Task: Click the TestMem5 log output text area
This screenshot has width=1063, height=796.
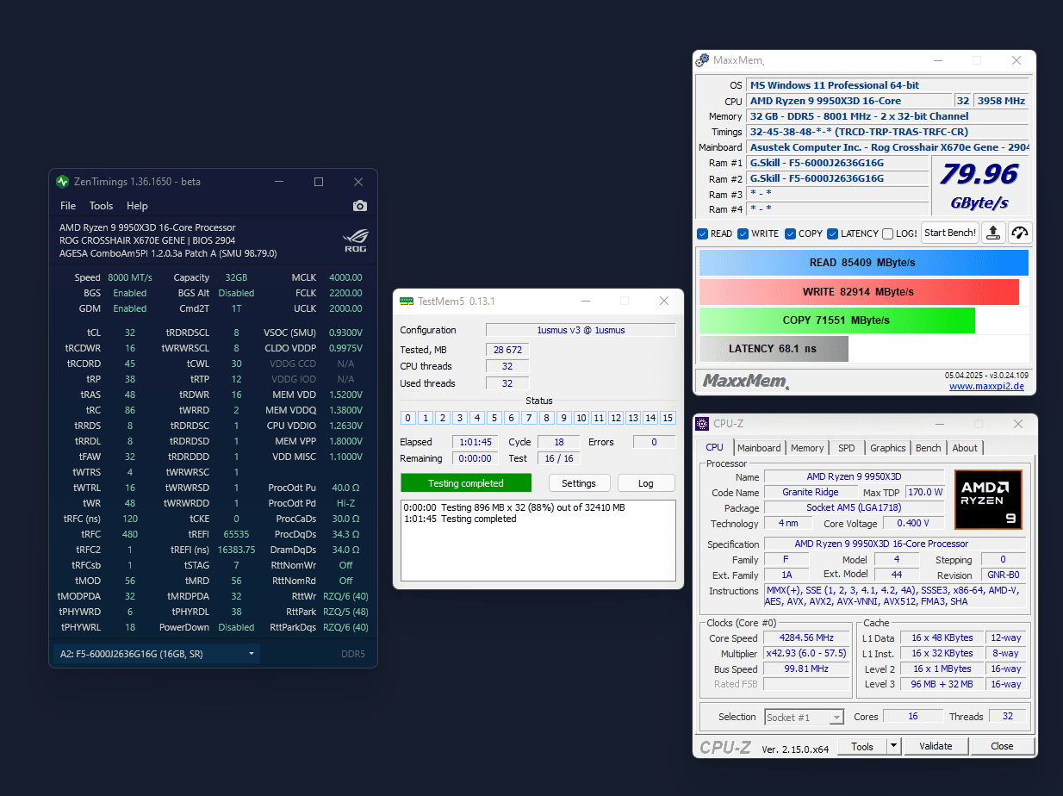Action: pos(538,542)
